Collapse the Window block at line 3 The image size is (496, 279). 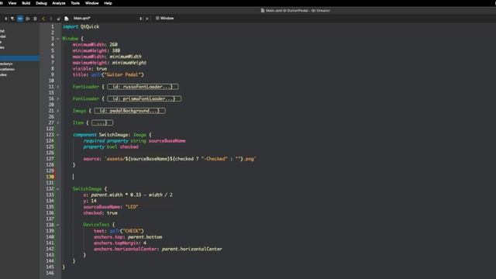[58, 39]
